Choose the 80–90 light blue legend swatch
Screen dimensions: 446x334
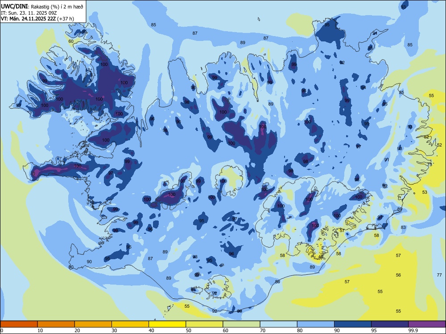pyautogui.click(x=316, y=324)
